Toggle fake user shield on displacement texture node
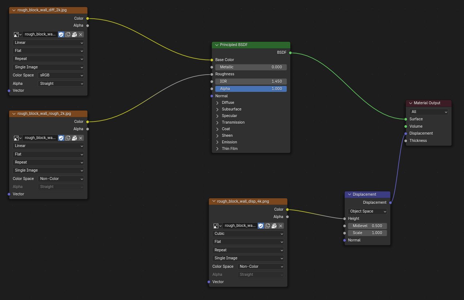Image resolution: width=464 pixels, height=300 pixels. tap(261, 226)
